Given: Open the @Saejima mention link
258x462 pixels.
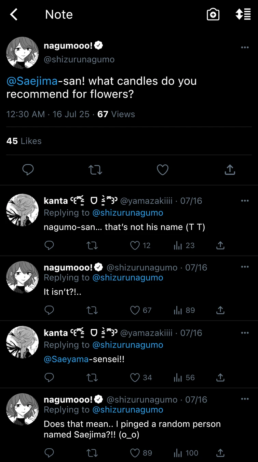Looking at the screenshot, I should tap(32, 81).
